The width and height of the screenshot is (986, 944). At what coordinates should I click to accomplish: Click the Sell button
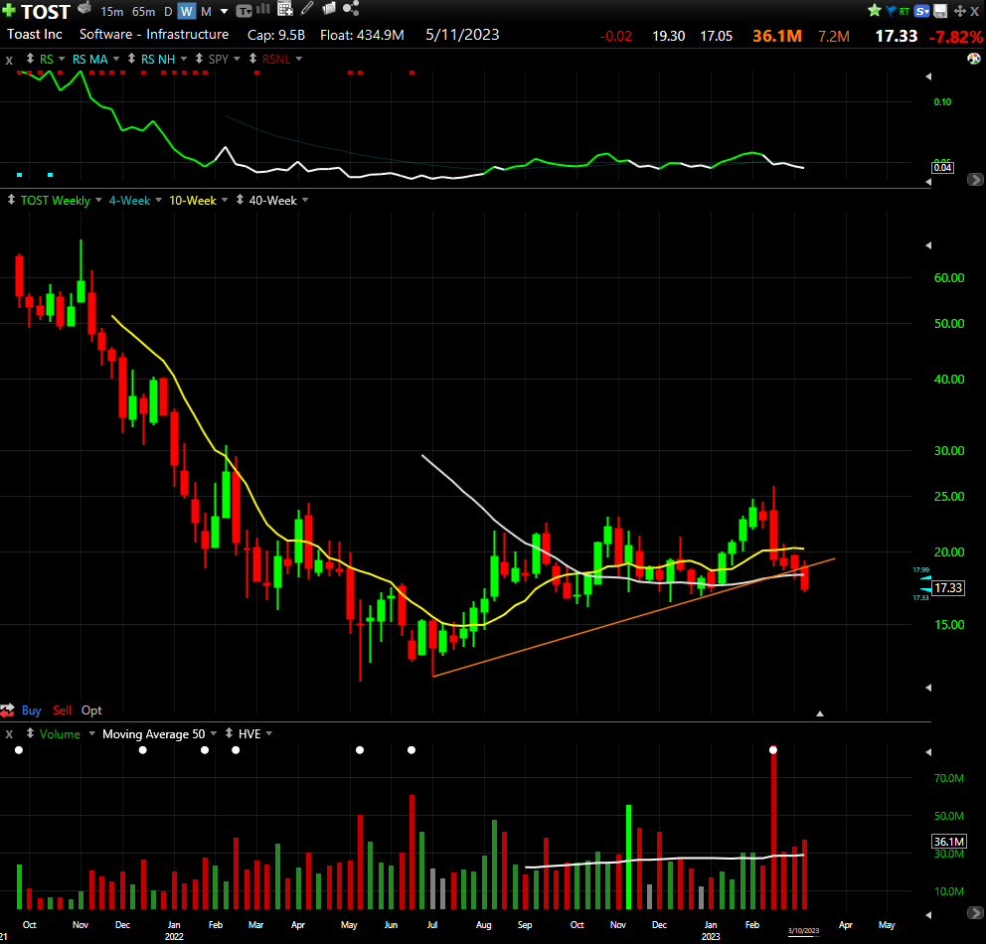click(62, 710)
